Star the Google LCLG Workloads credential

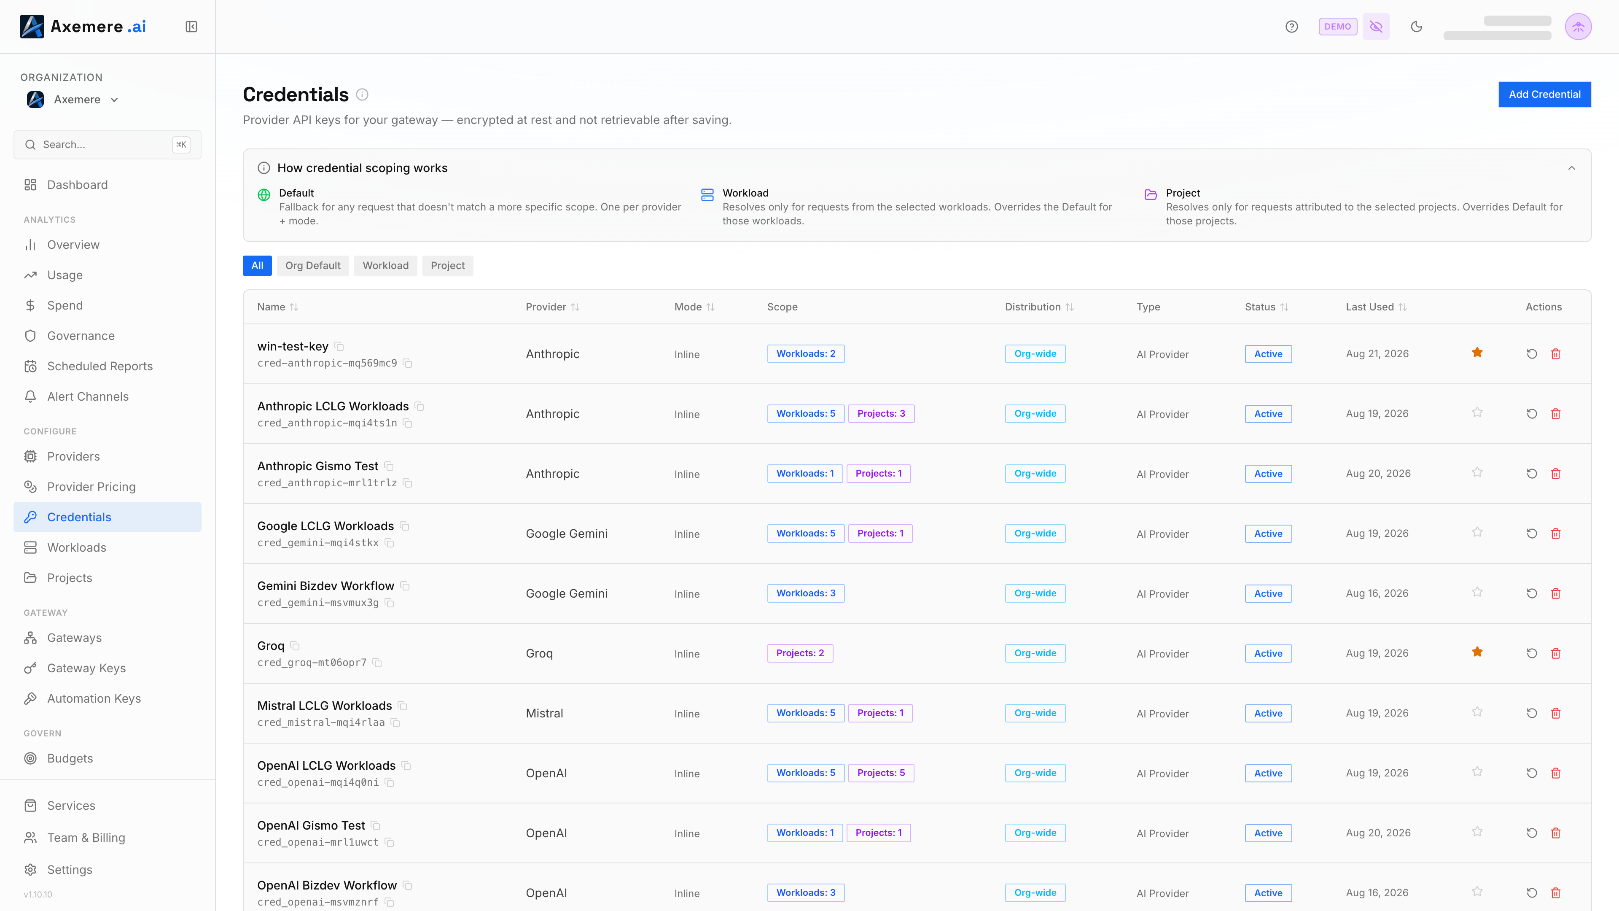1477,532
